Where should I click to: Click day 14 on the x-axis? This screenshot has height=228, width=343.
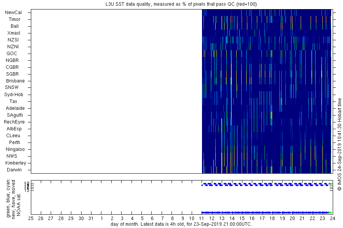click(232, 218)
